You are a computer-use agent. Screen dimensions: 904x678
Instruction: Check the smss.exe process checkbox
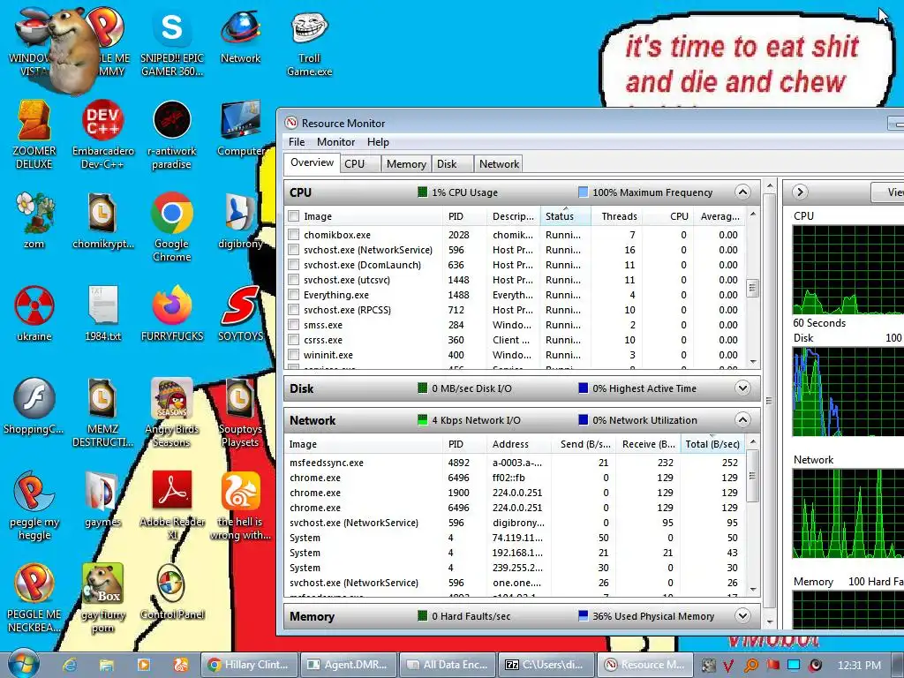(x=293, y=325)
